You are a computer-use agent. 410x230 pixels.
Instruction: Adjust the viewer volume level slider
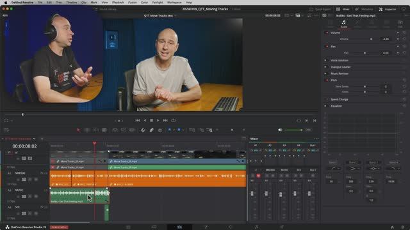293,130
